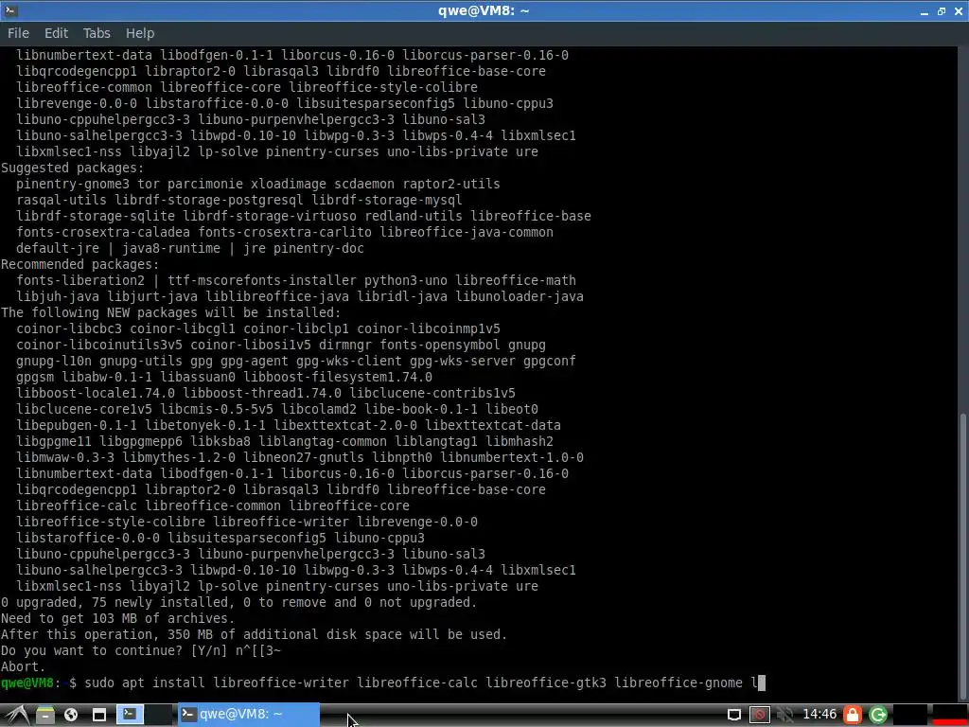Click the blocked network tray icon
The image size is (969, 727).
[760, 715]
